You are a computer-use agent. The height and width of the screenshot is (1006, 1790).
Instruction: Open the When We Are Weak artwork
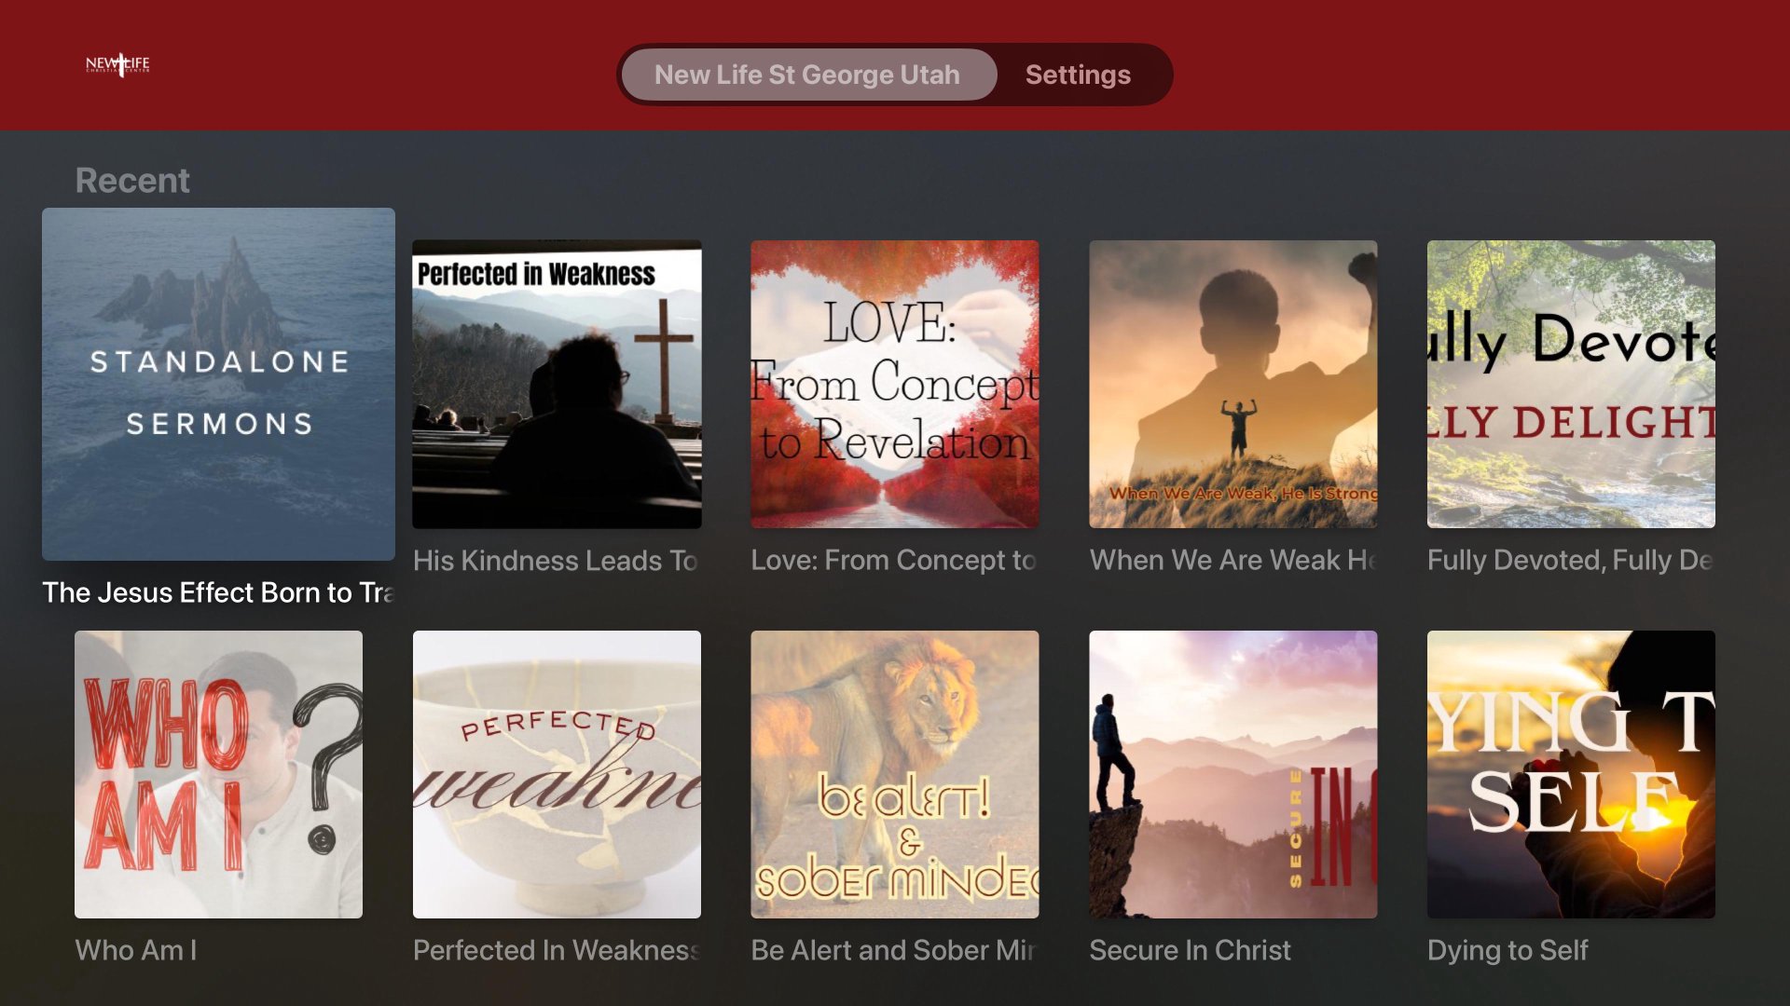(x=1233, y=384)
